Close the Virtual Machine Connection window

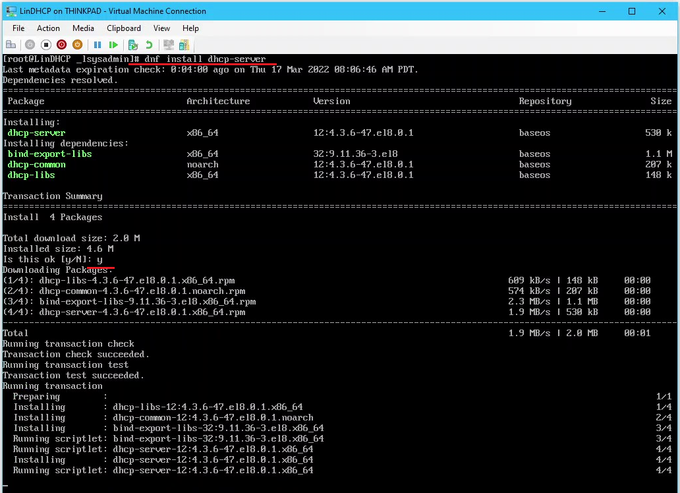coord(662,11)
